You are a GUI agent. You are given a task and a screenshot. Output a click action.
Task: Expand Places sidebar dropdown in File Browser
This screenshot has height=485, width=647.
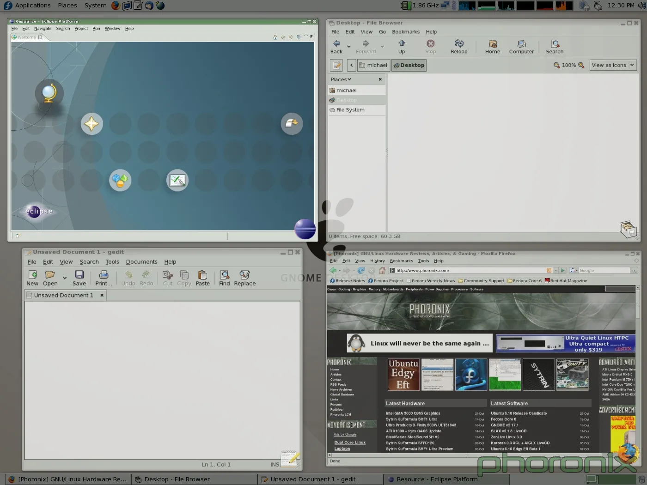tap(341, 79)
